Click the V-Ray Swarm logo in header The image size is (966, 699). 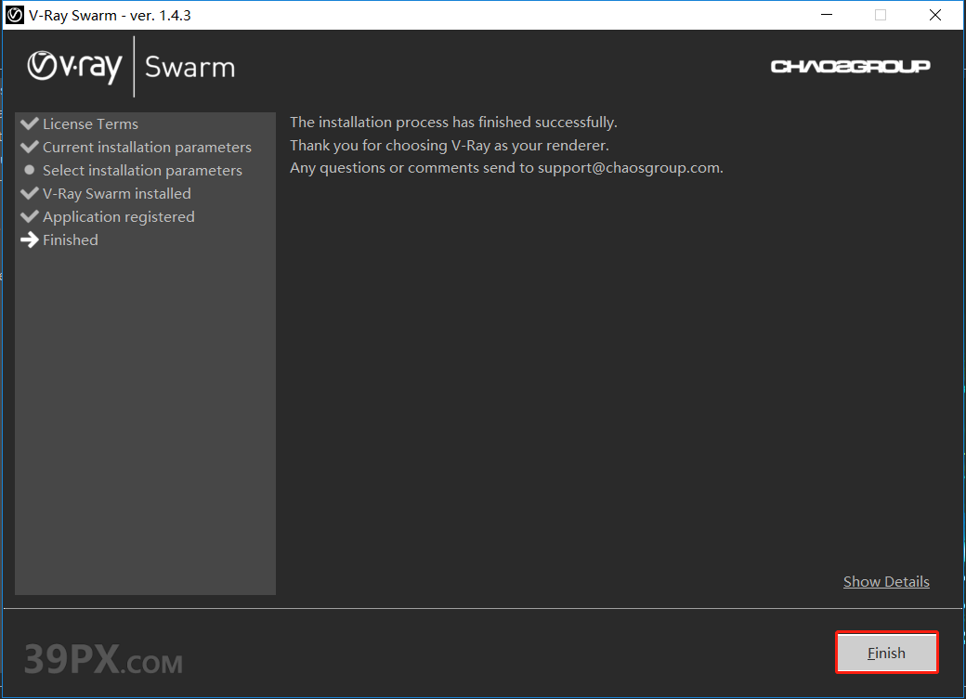[x=131, y=67]
